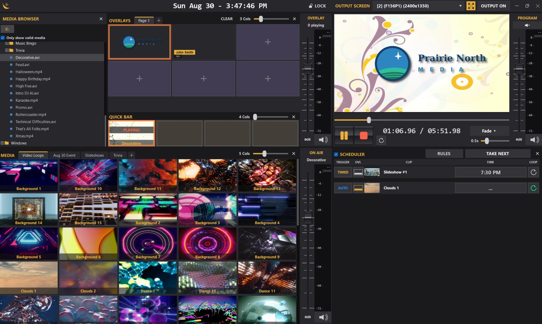Viewport: 542px width, 324px height.
Task: Close the Scheduler panel
Action: pyautogui.click(x=537, y=154)
